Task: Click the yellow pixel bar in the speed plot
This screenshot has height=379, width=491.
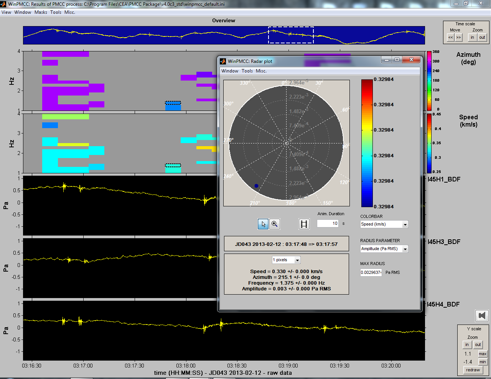Action: point(73,145)
